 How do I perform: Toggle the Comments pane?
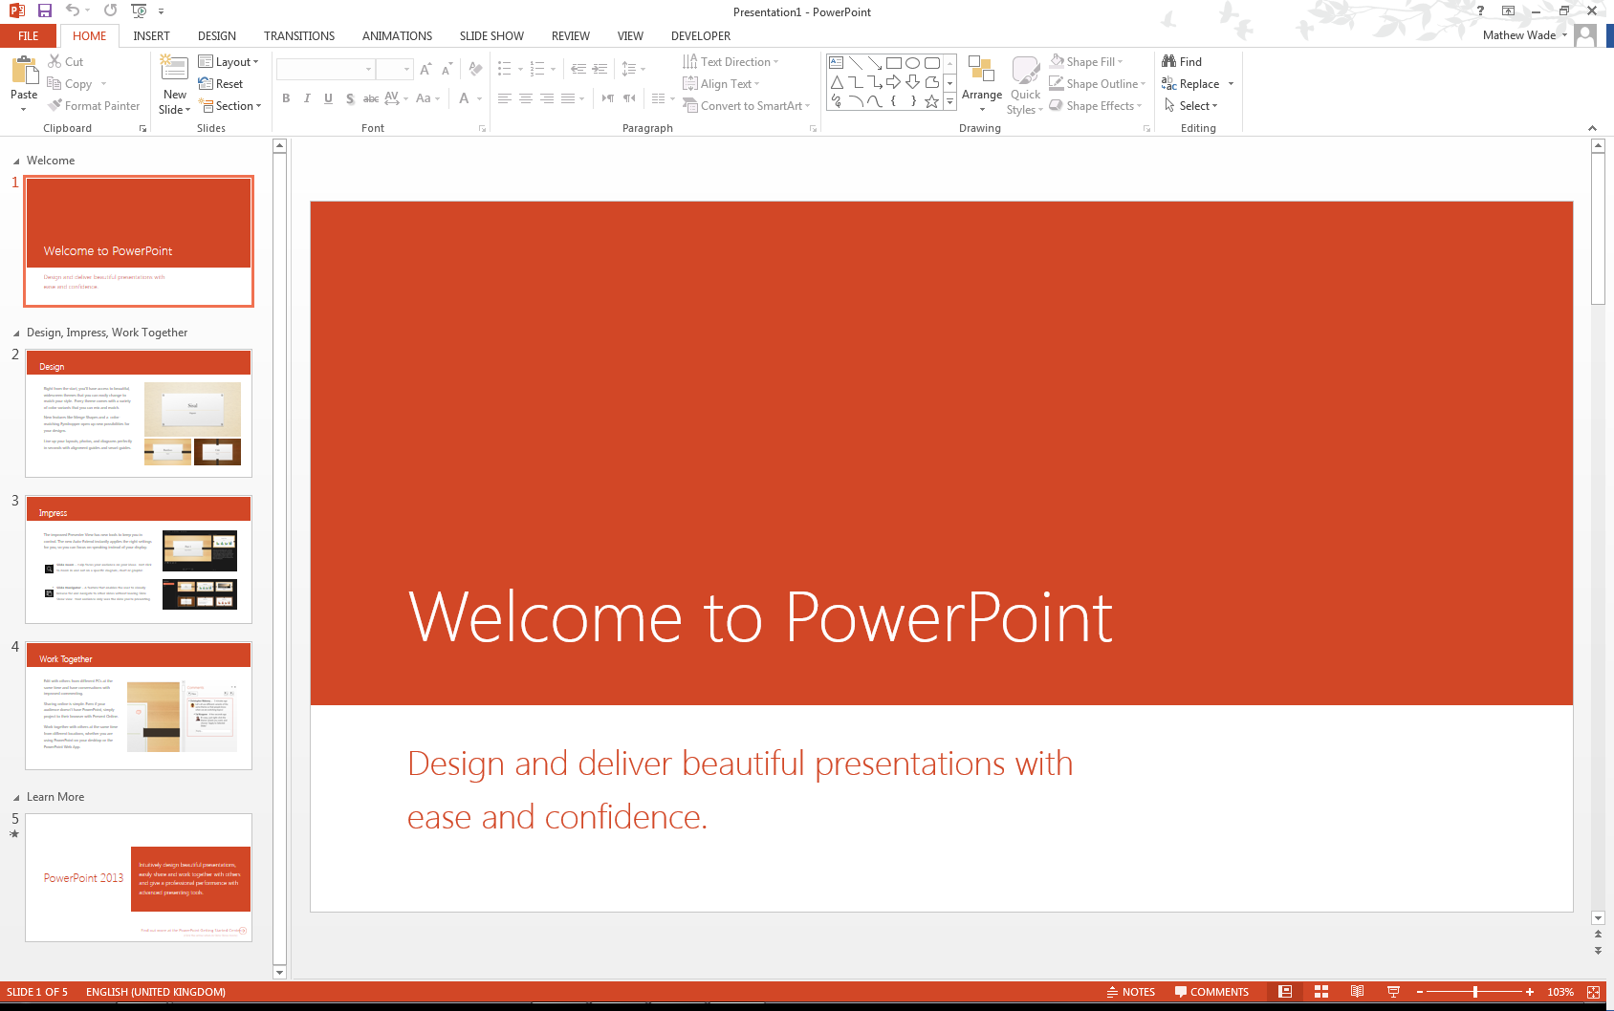[1211, 992]
